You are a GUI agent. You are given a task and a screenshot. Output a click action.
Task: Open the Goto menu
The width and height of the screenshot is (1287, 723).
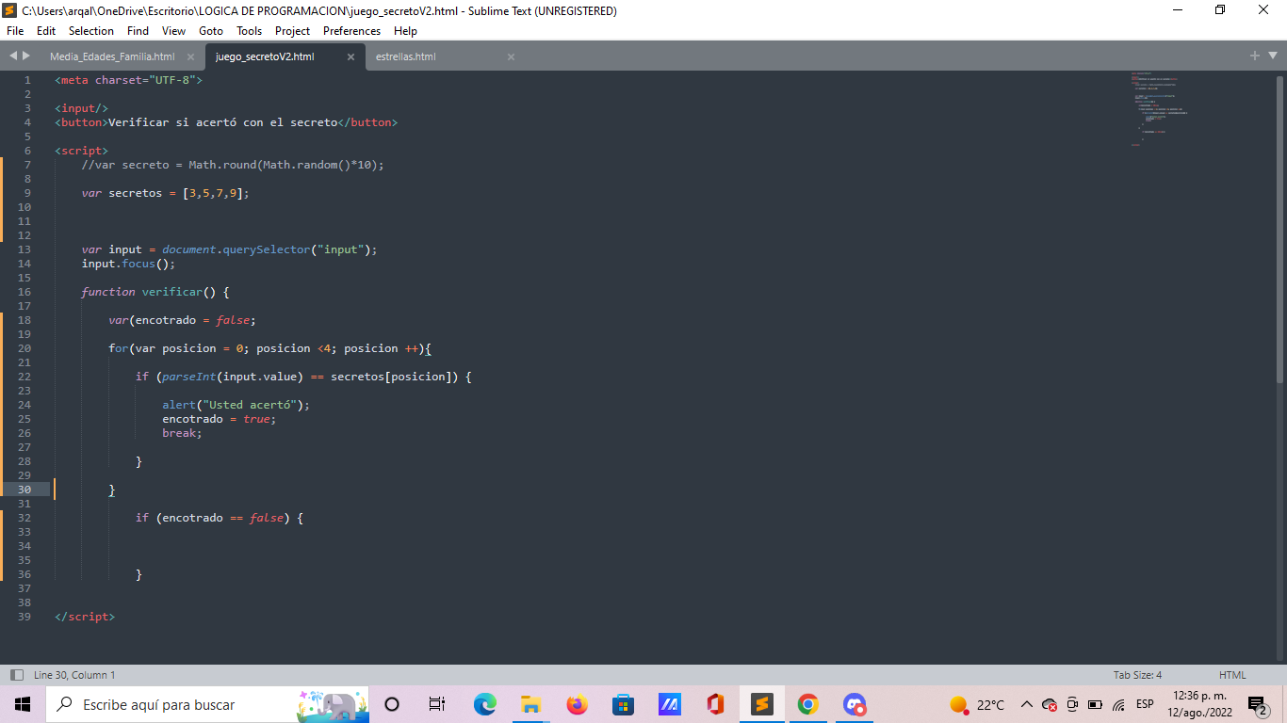[x=211, y=31]
